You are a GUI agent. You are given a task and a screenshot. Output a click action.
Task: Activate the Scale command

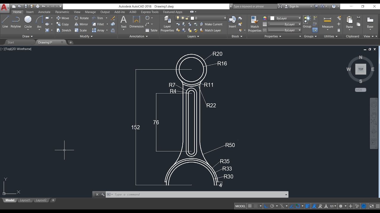(x=81, y=30)
